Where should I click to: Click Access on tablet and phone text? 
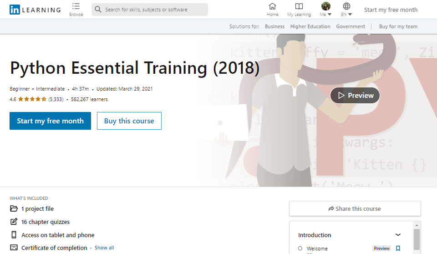tap(58, 235)
